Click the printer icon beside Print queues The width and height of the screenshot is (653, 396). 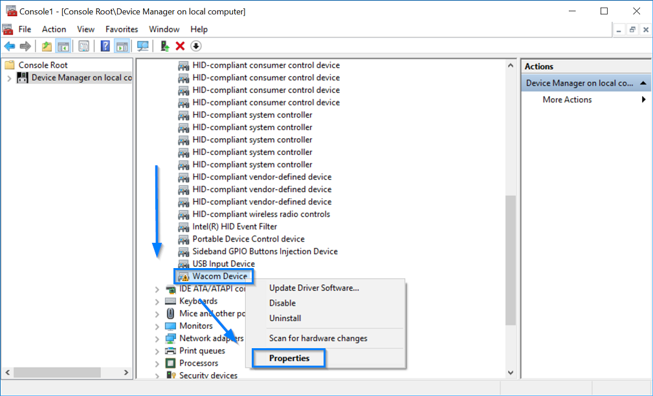pos(170,351)
